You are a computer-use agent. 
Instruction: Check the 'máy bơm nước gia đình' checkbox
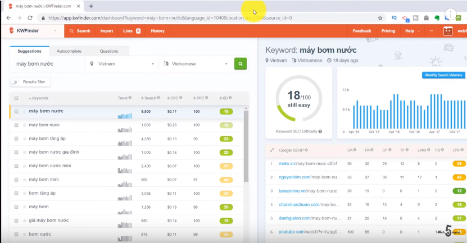[16, 152]
